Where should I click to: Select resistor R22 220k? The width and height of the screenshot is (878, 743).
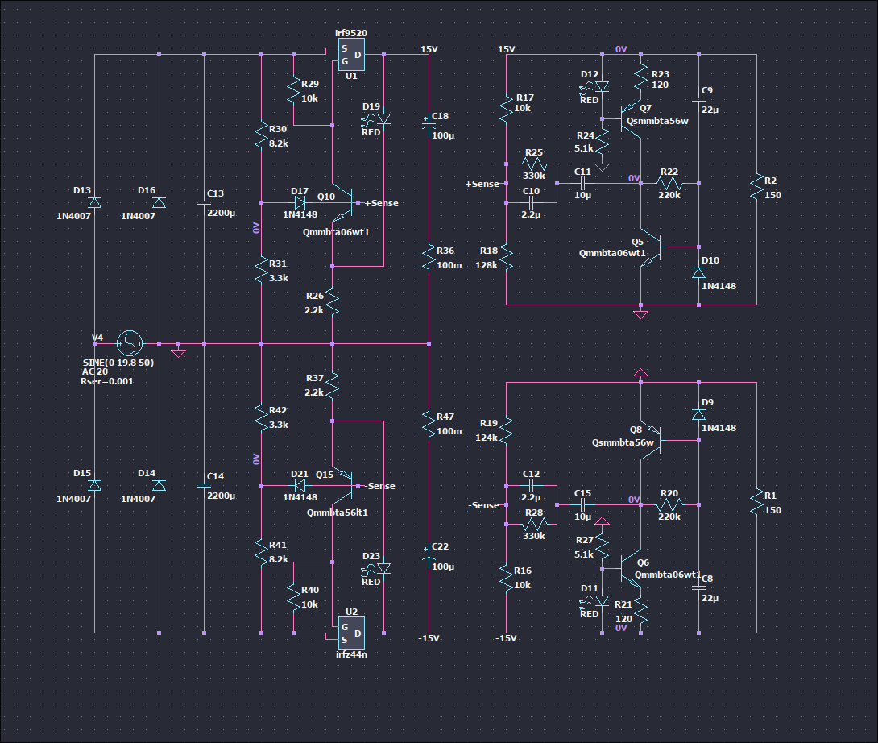669,183
